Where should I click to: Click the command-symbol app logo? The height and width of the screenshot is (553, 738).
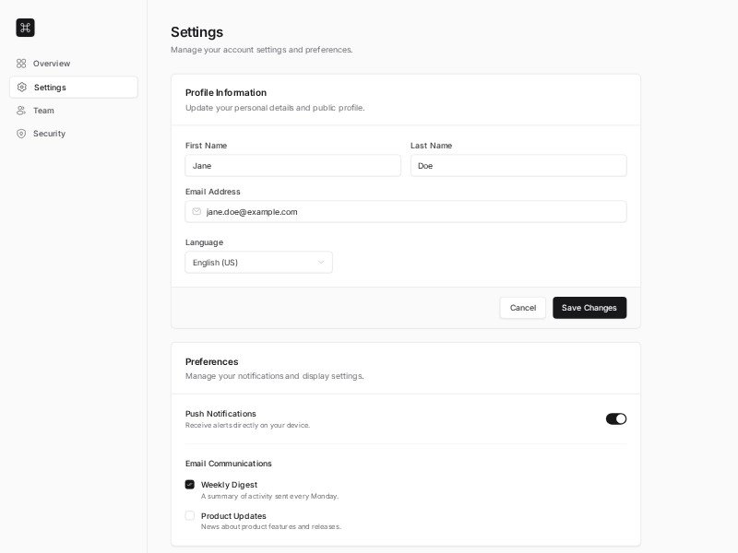click(25, 28)
